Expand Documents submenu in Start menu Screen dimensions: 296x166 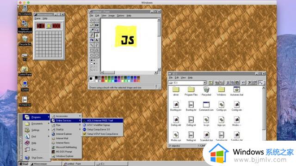point(37,124)
